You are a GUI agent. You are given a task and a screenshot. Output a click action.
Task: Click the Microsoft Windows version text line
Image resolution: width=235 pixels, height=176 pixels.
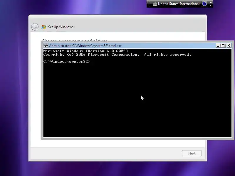pyautogui.click(x=85, y=51)
